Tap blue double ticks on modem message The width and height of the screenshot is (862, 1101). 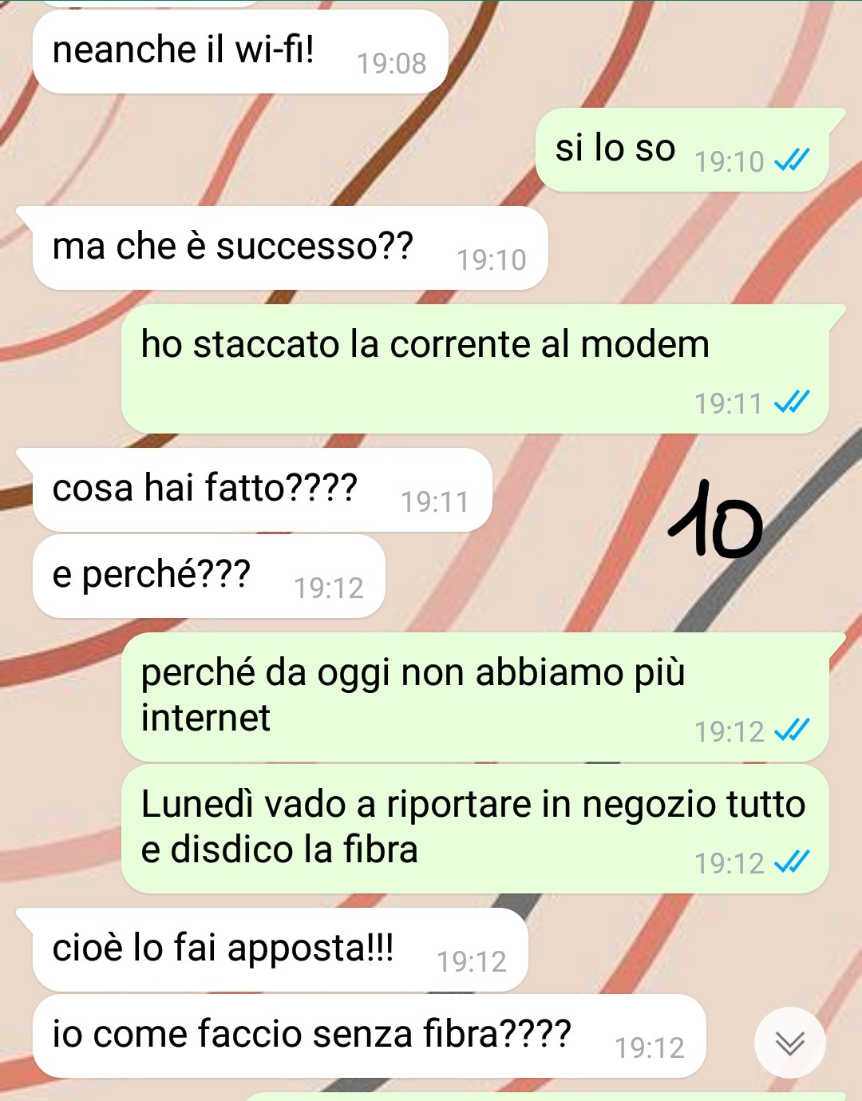[x=792, y=402]
